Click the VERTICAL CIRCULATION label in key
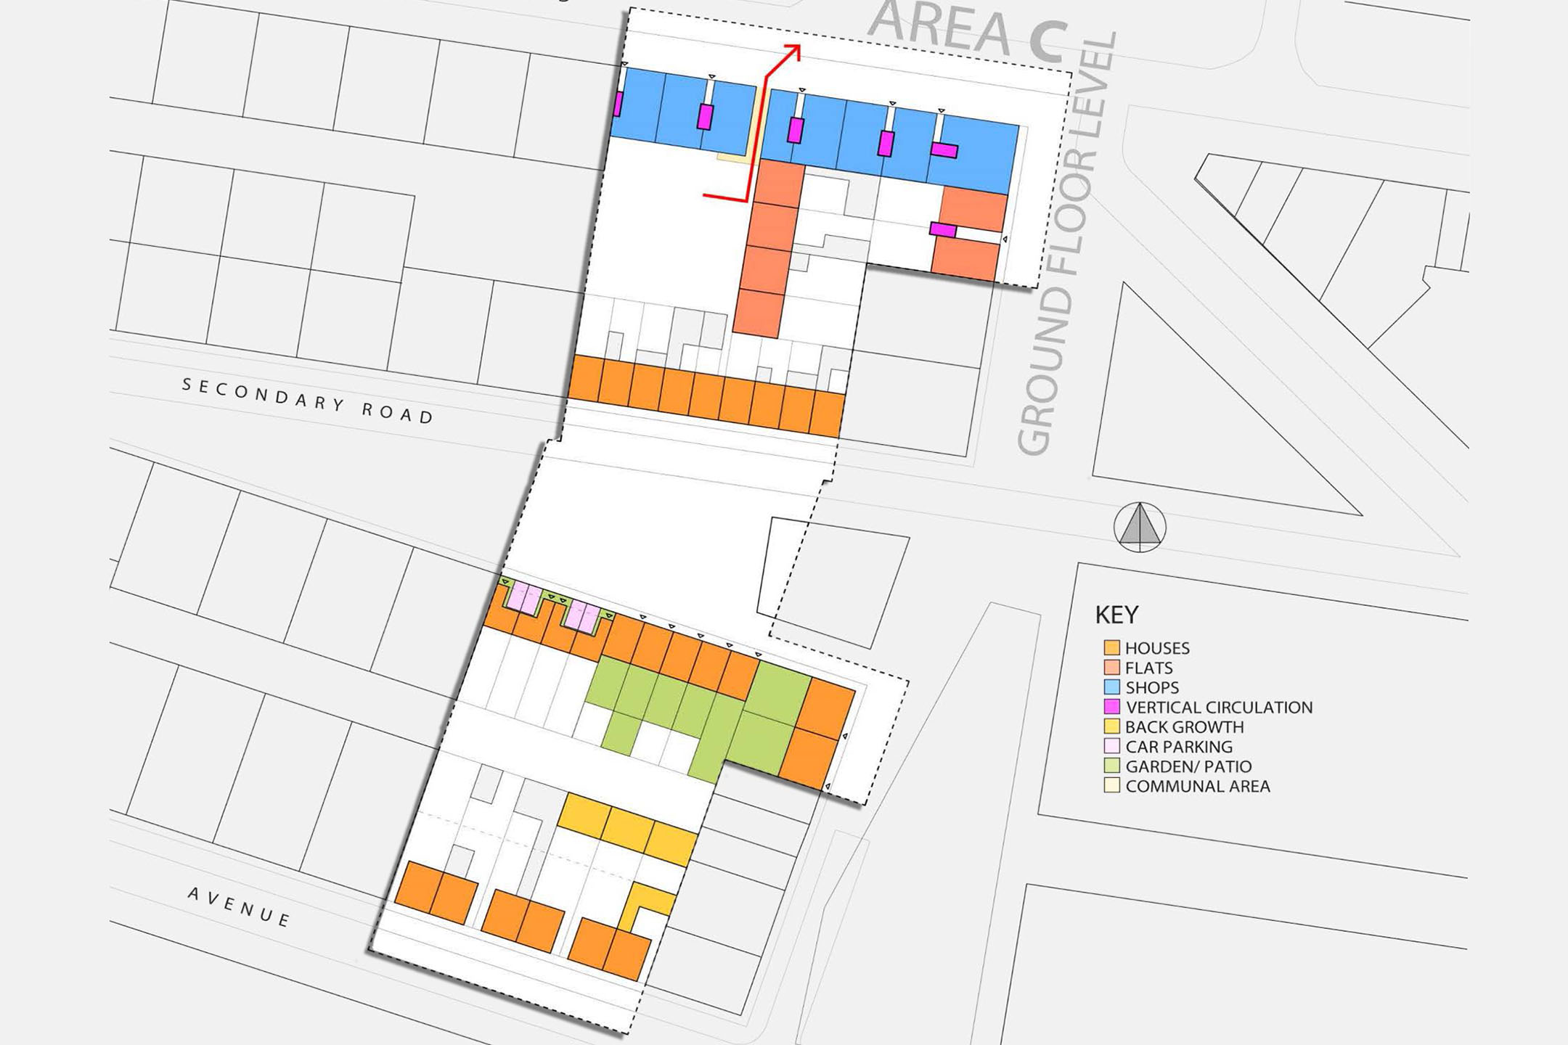 (x=1219, y=707)
